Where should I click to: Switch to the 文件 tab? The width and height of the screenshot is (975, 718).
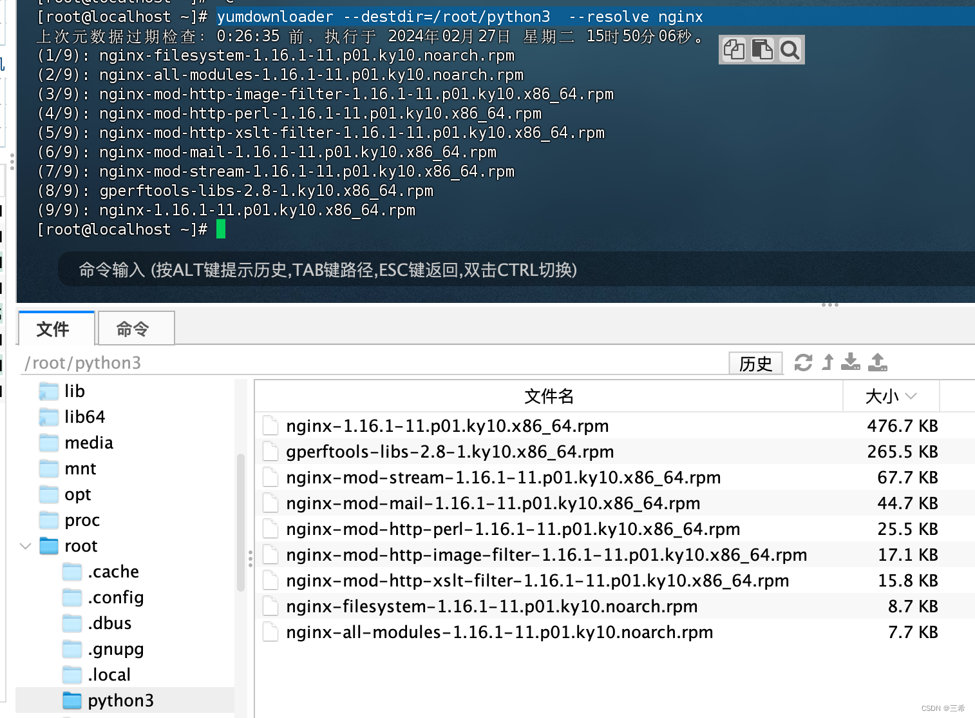55,328
